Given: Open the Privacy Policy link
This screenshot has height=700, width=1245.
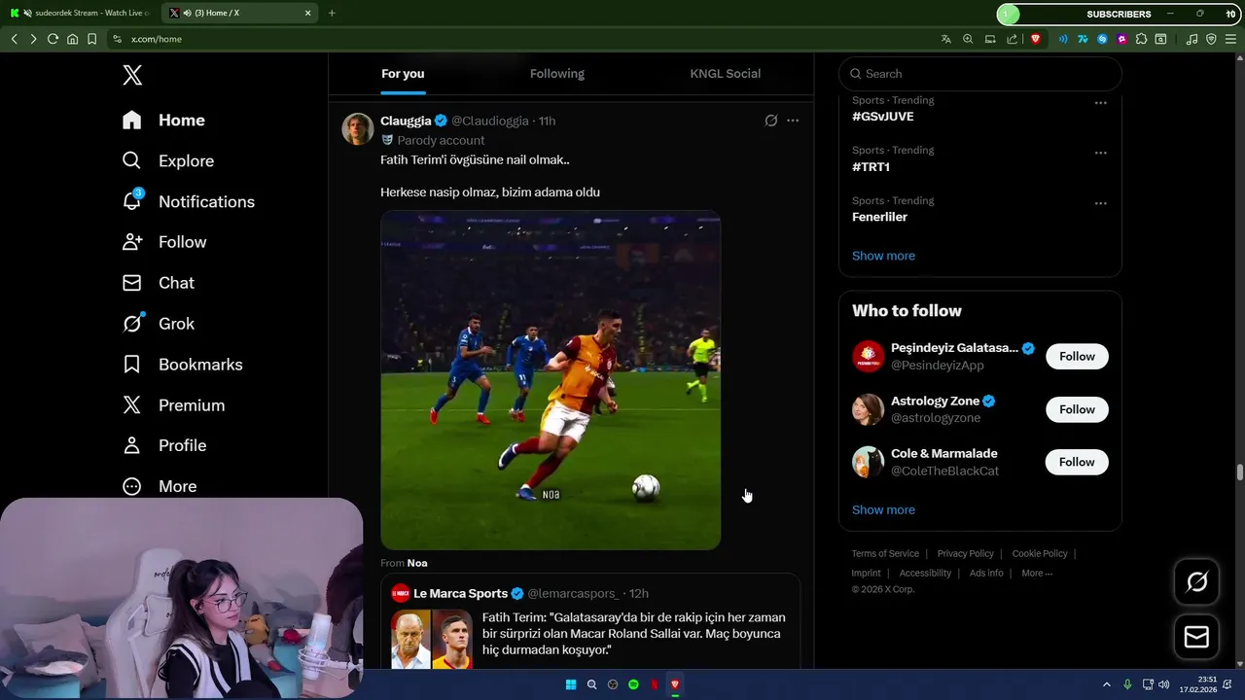Looking at the screenshot, I should pos(966,553).
